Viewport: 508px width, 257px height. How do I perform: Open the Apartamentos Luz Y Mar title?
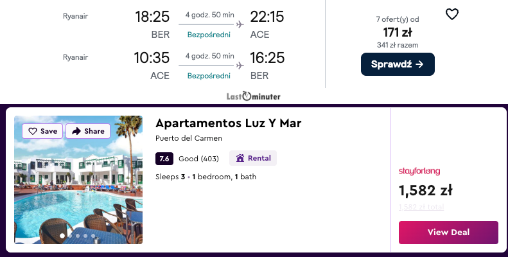pyautogui.click(x=228, y=123)
